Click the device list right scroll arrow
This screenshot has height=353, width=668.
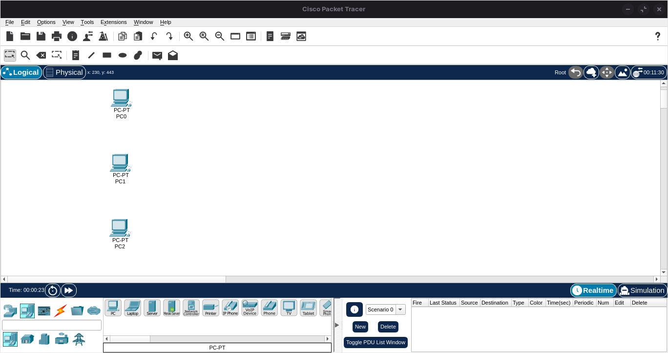328,339
